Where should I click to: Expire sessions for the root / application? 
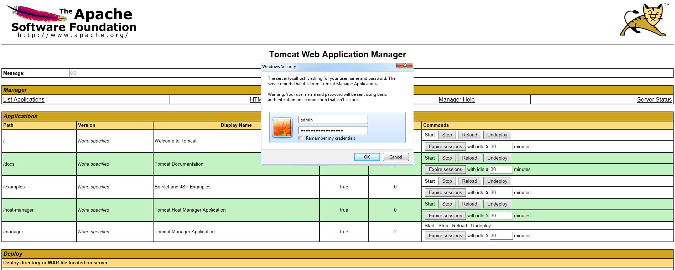coord(445,147)
